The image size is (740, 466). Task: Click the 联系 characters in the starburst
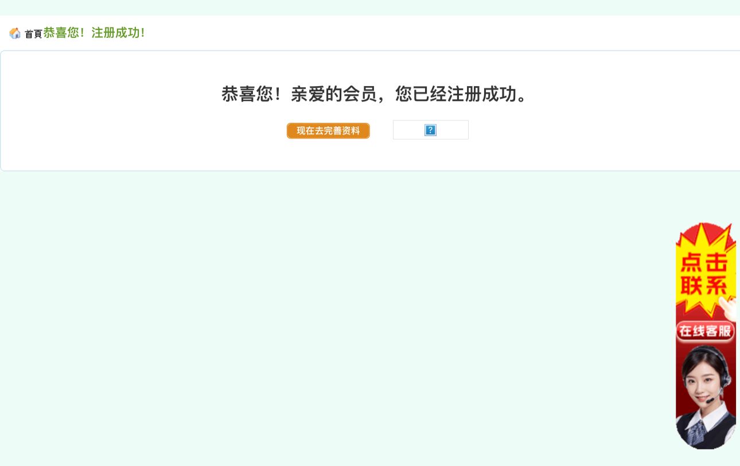(x=704, y=285)
